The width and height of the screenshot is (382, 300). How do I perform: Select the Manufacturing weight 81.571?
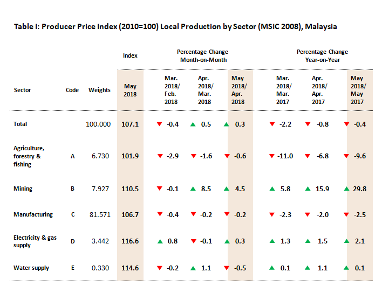(x=99, y=214)
